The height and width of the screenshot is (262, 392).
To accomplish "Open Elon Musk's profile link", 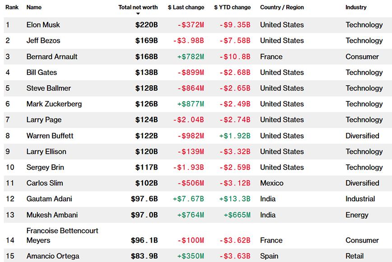I will coord(43,25).
